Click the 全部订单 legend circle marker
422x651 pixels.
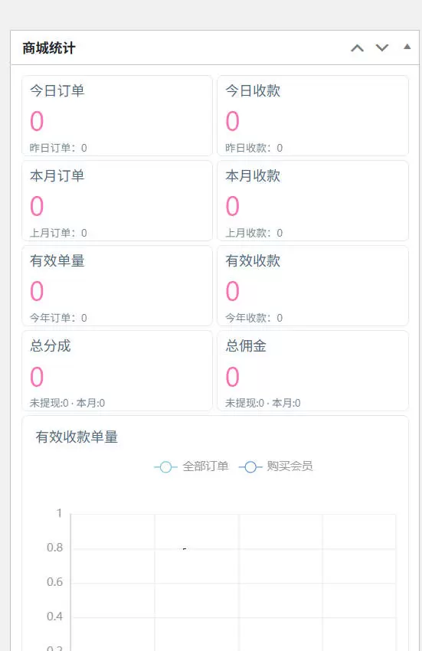tap(165, 467)
